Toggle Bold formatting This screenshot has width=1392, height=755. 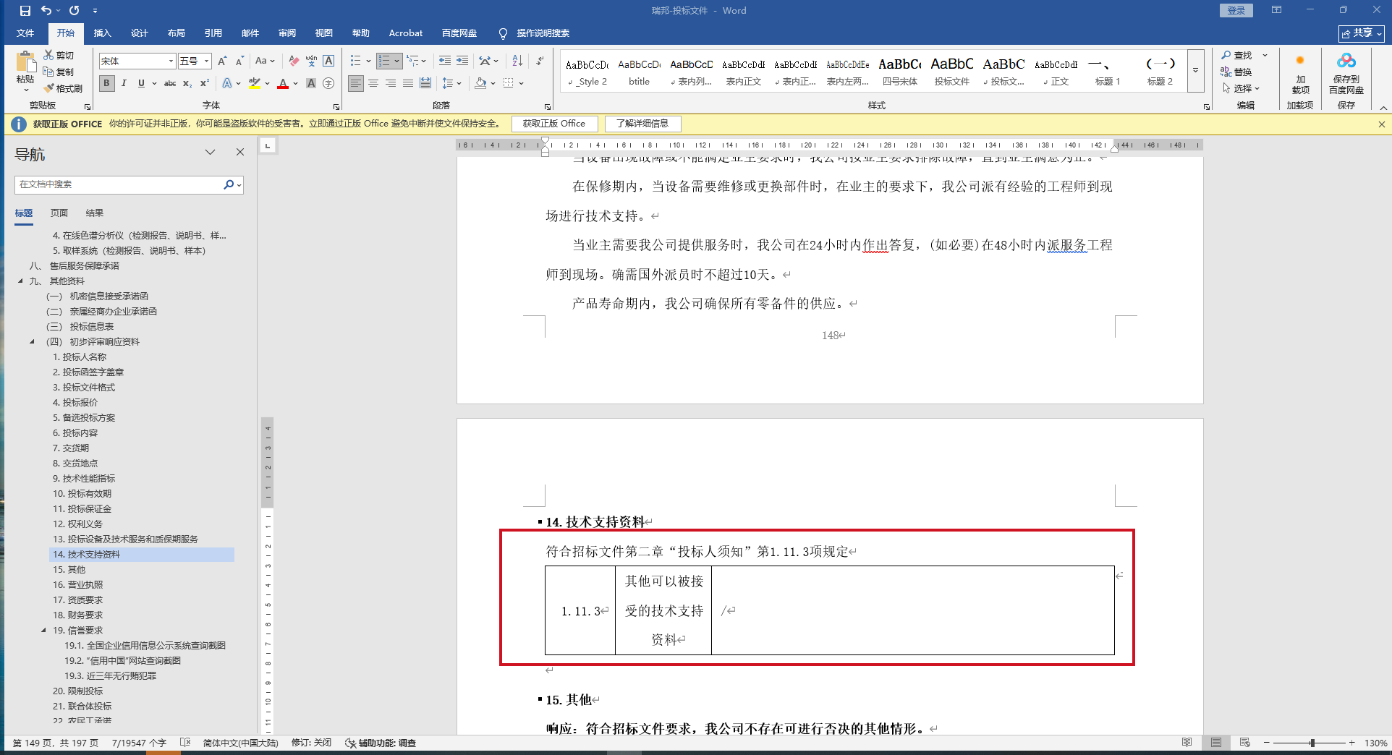tap(107, 84)
